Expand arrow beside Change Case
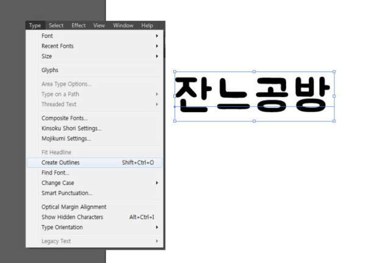 [157, 183]
